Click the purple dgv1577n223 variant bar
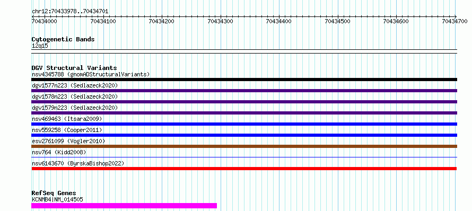 [x=244, y=91]
